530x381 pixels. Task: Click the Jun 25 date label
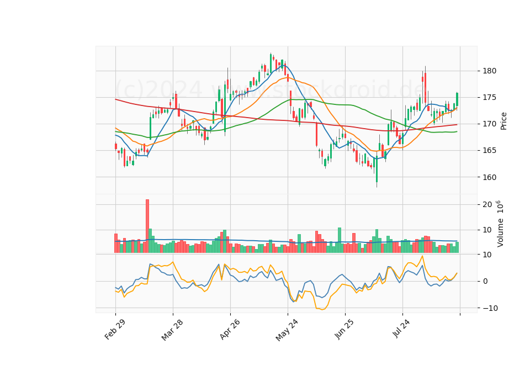344,329
